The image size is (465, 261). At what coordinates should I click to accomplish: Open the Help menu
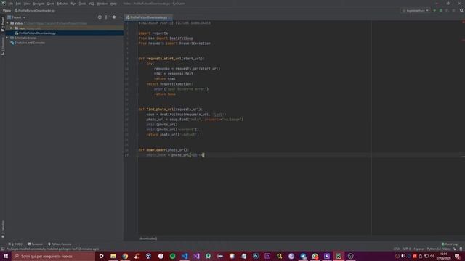113,4
